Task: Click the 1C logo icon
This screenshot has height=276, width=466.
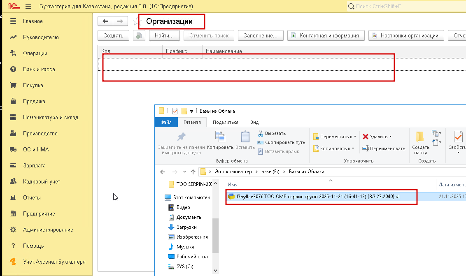Action: coord(13,6)
